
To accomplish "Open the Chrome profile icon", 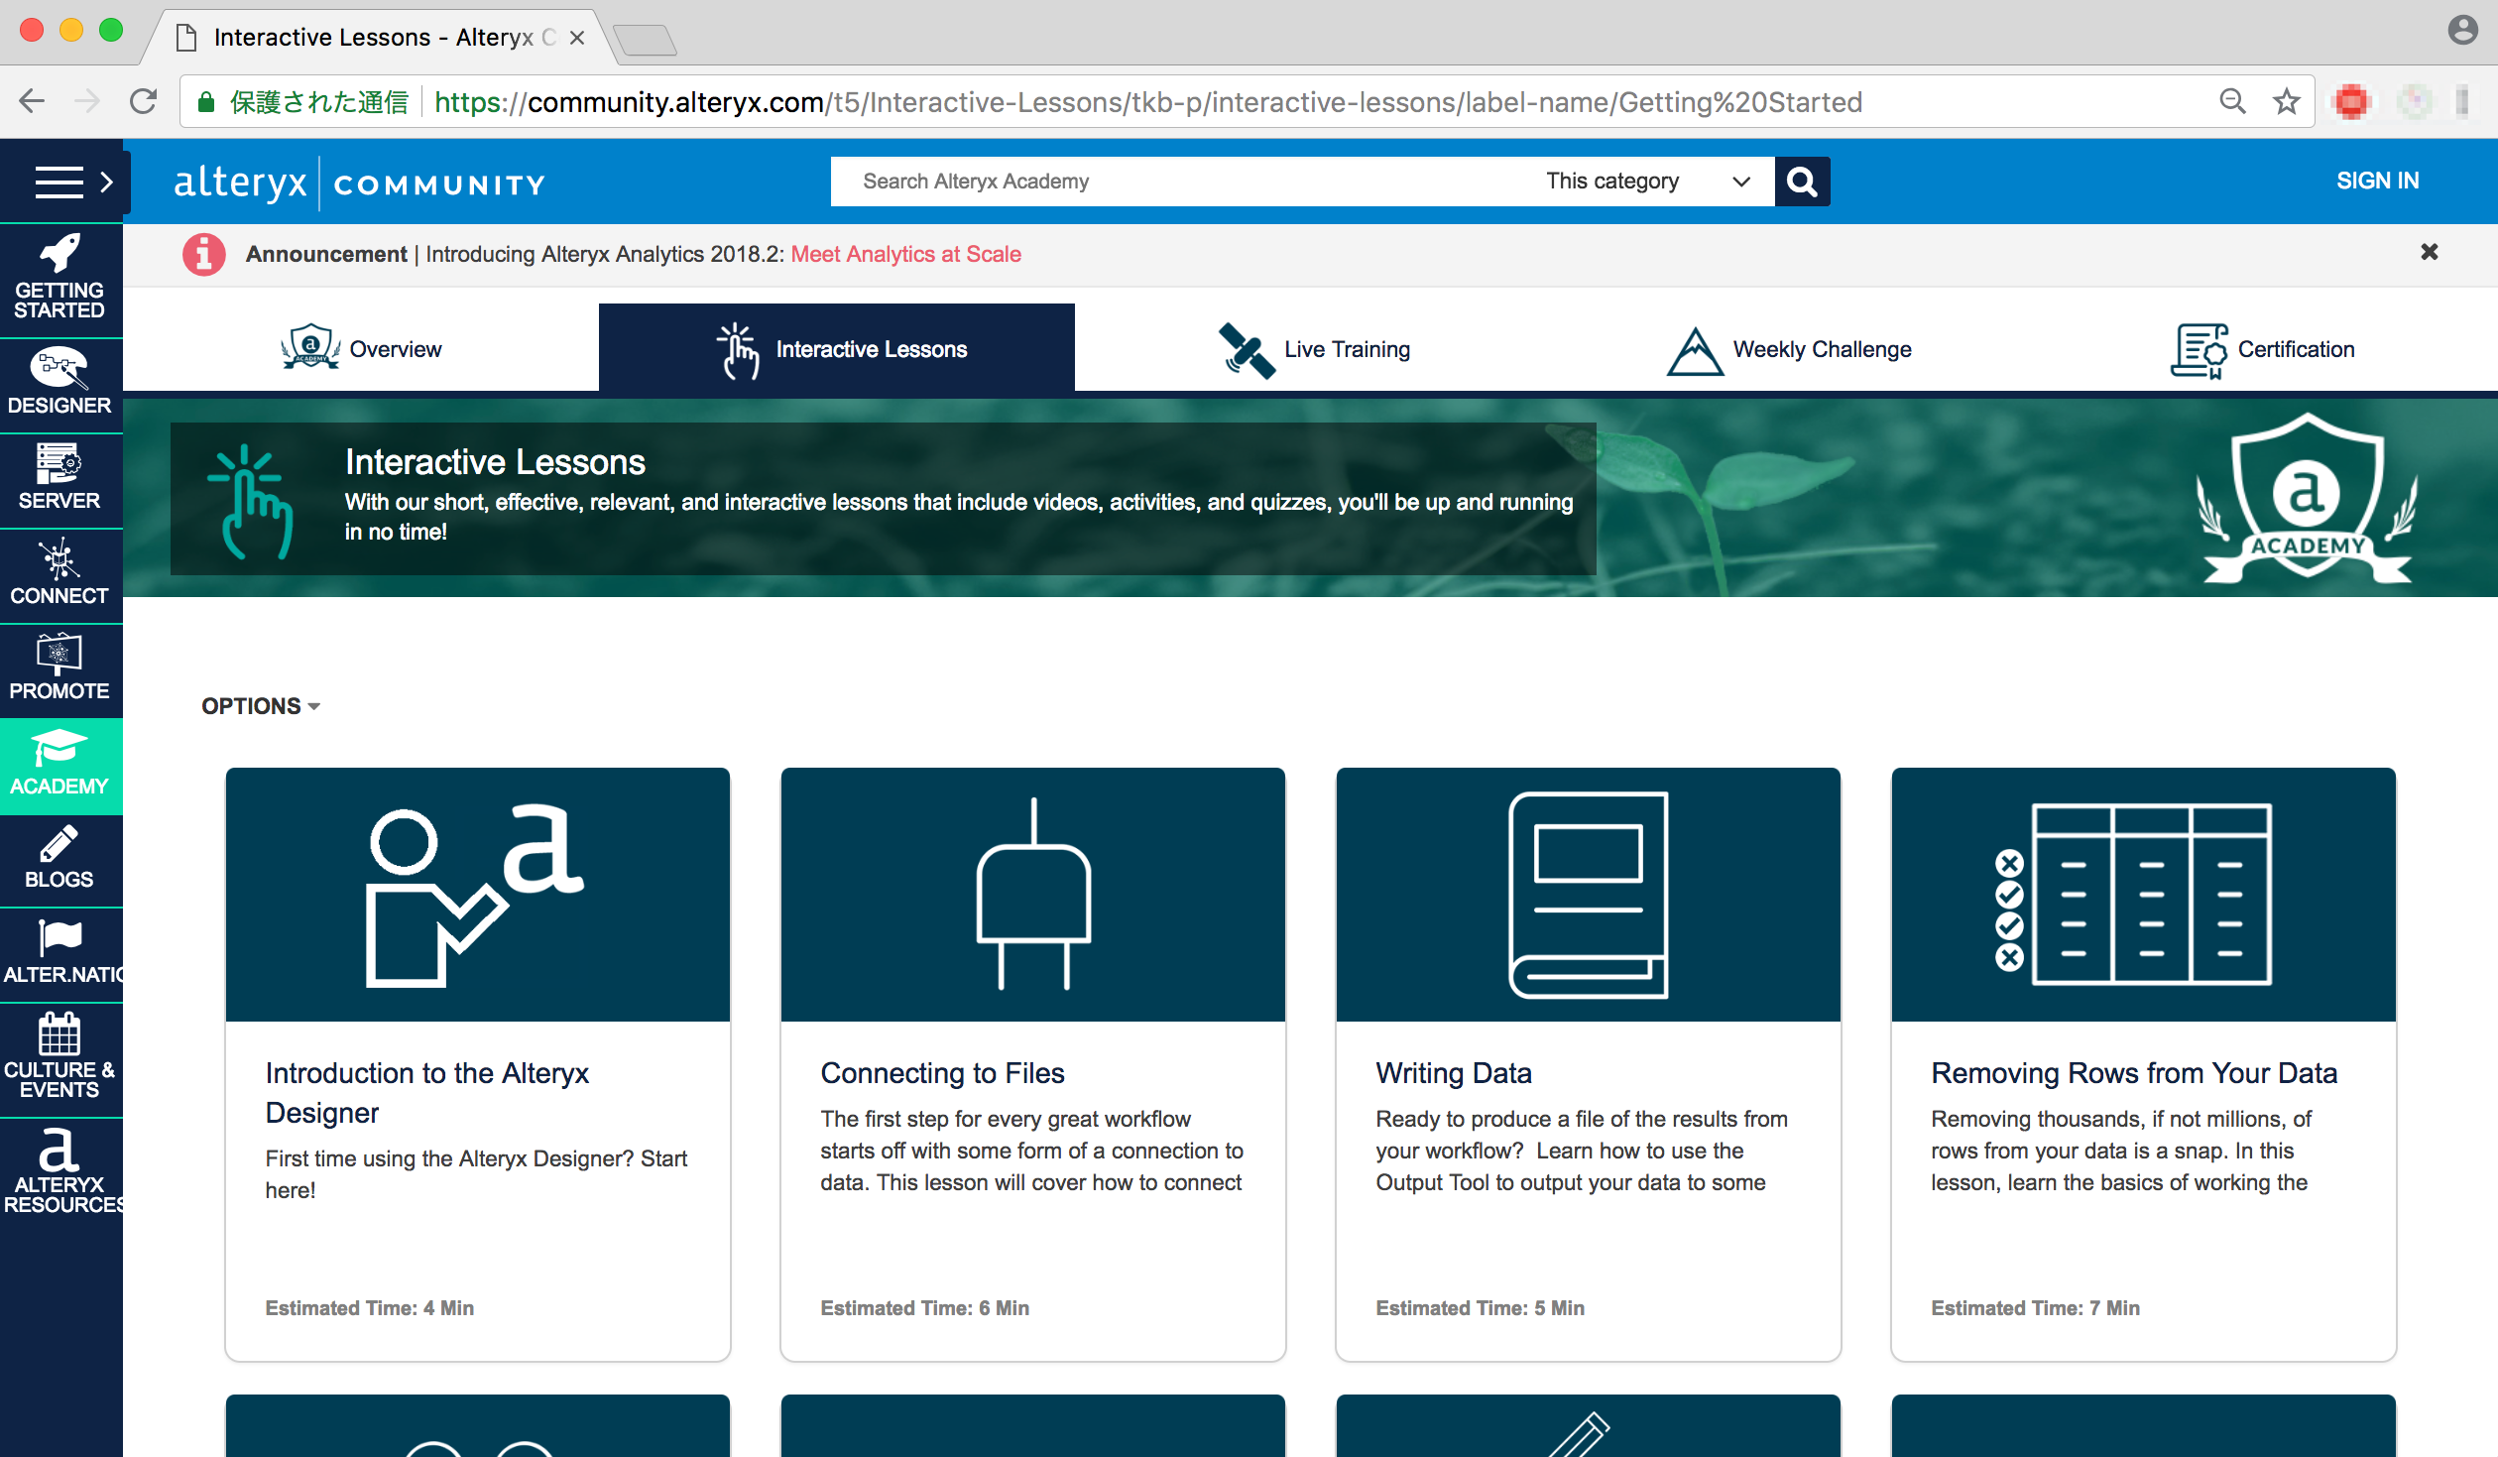I will 2462,30.
